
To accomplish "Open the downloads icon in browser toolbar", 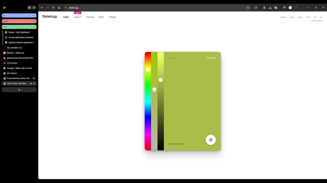I will pyautogui.click(x=270, y=8).
